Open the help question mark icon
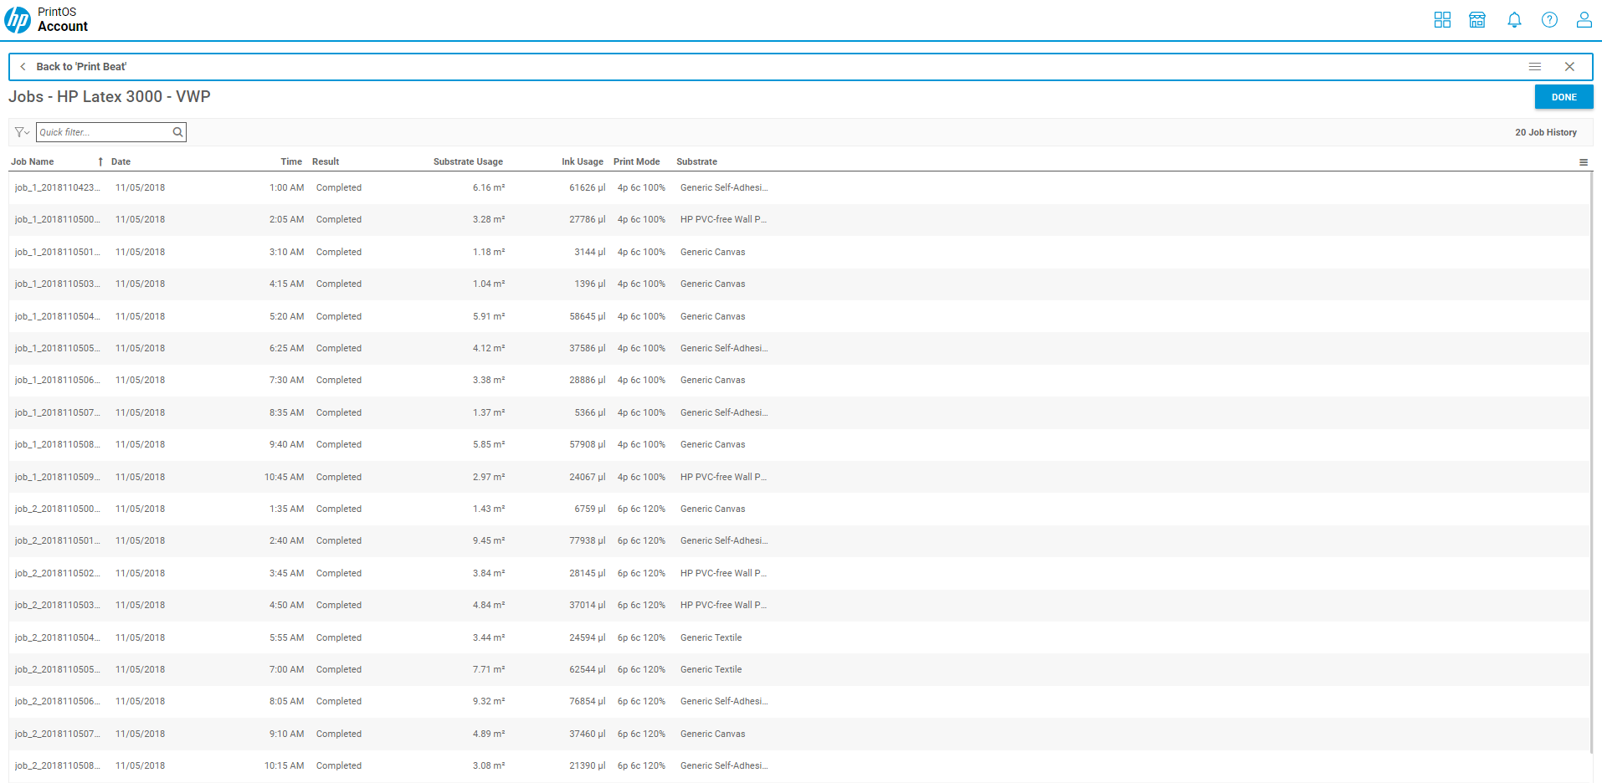Viewport: 1602px width, 783px height. click(x=1549, y=20)
